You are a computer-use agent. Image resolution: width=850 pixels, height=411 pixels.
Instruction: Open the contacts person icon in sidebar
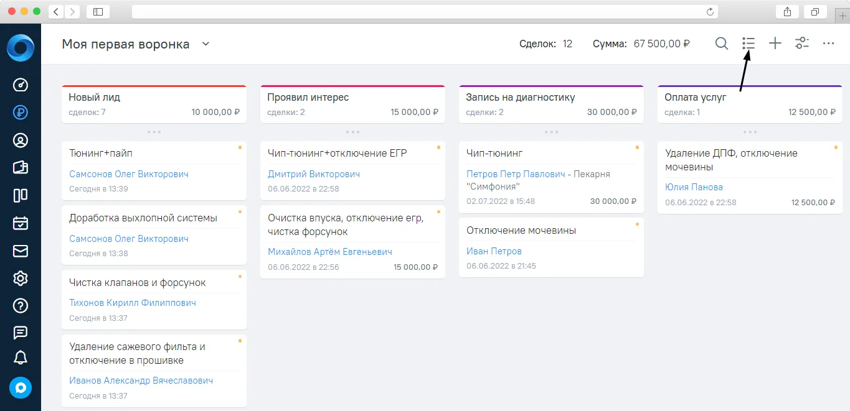21,141
